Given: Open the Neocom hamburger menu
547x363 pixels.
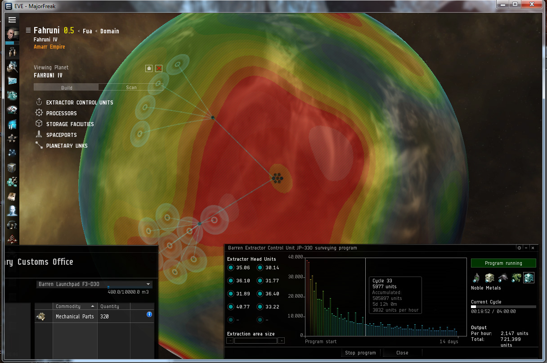Looking at the screenshot, I should click(12, 20).
